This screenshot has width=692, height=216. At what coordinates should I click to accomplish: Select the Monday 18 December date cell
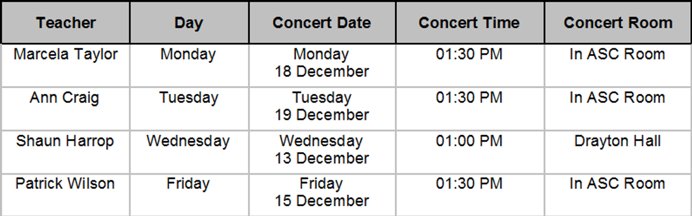pos(322,66)
